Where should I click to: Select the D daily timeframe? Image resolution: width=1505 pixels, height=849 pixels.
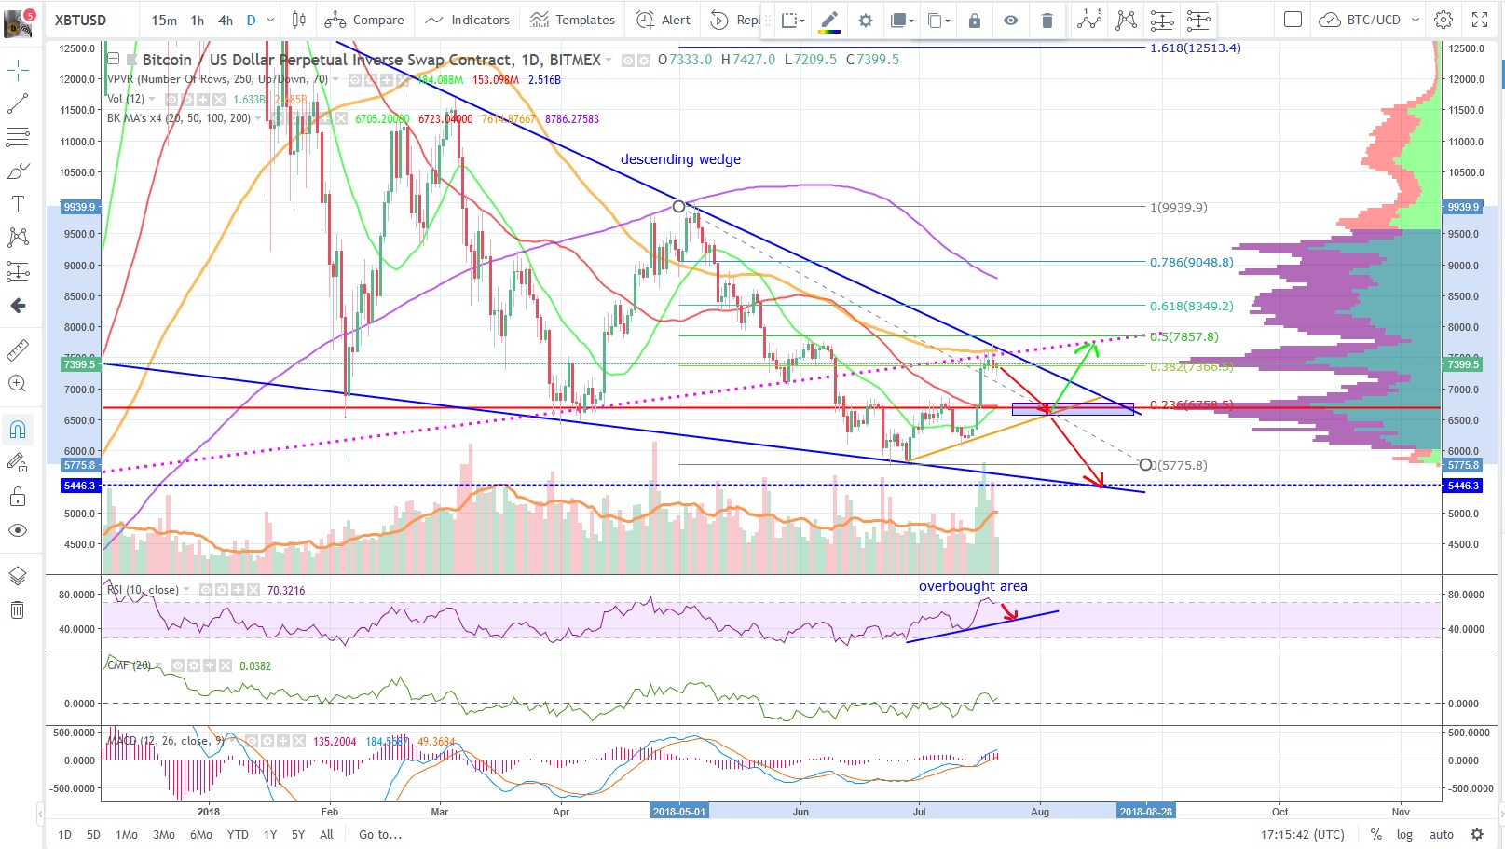tap(251, 20)
